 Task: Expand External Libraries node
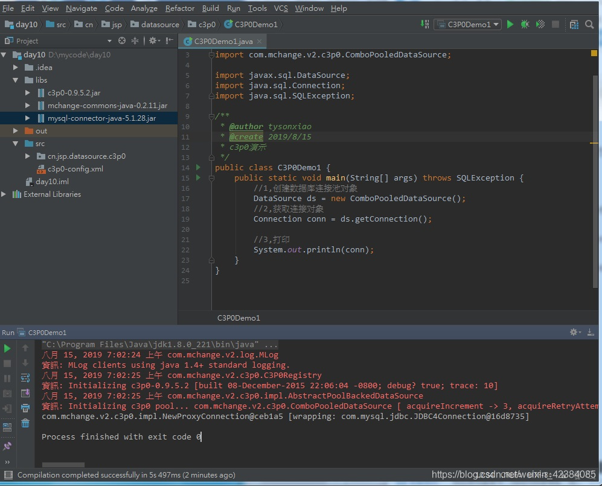(4, 194)
